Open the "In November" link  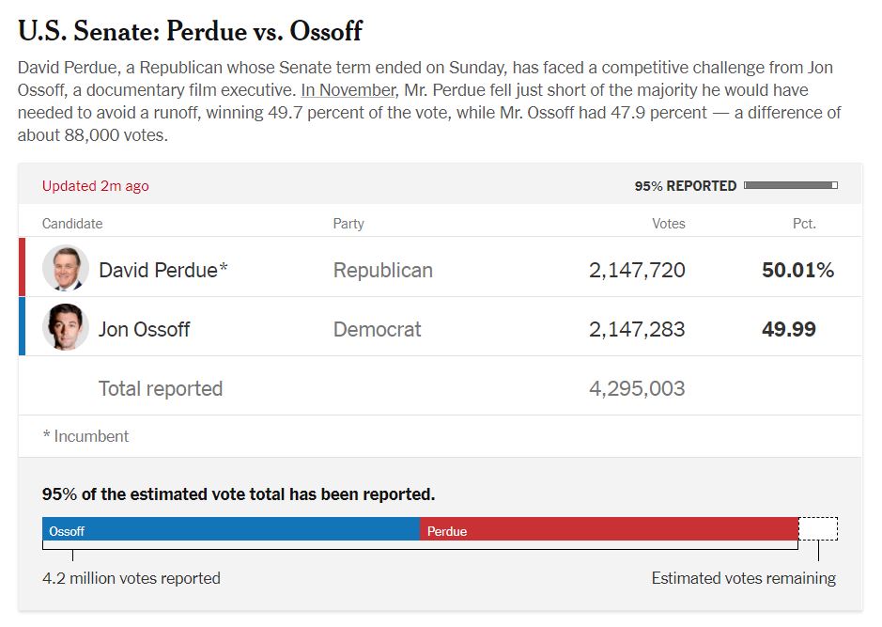(x=348, y=90)
